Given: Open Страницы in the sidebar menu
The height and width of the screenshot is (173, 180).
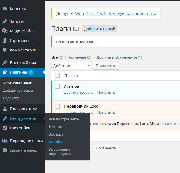Looking at the screenshot, I should click(20, 41).
